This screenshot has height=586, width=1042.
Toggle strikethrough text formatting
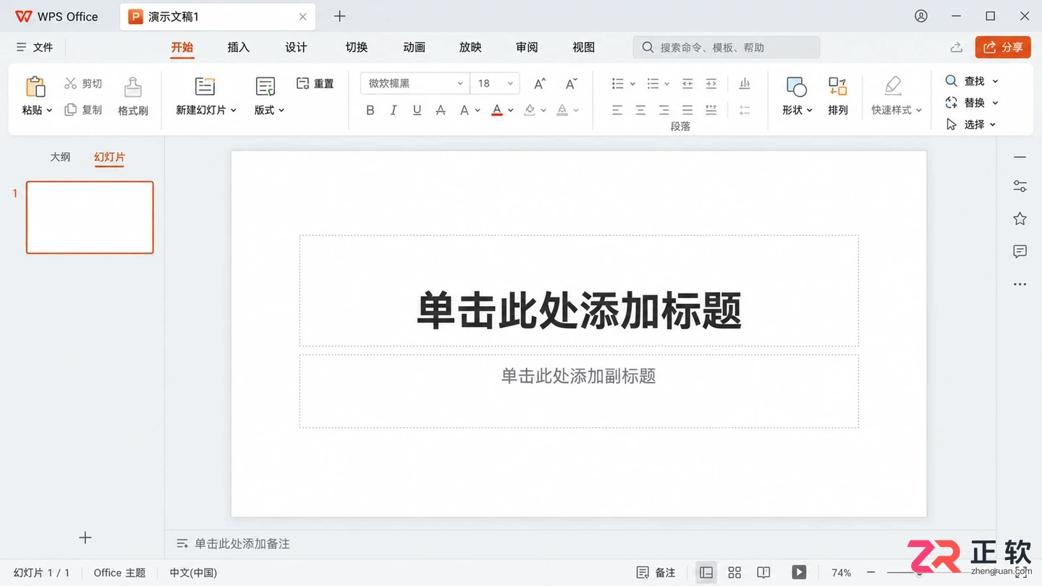point(441,110)
